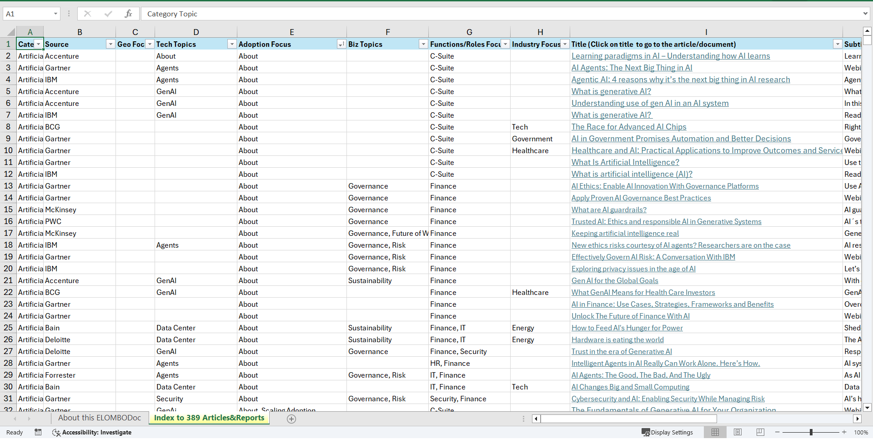The height and width of the screenshot is (439, 873).
Task: Open link The Race for Advanced AI Chips
Action: coord(629,127)
